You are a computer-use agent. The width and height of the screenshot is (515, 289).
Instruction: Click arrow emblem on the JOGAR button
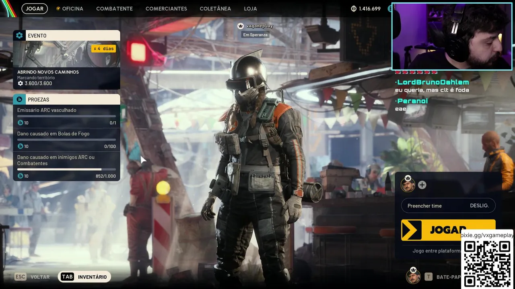412,230
